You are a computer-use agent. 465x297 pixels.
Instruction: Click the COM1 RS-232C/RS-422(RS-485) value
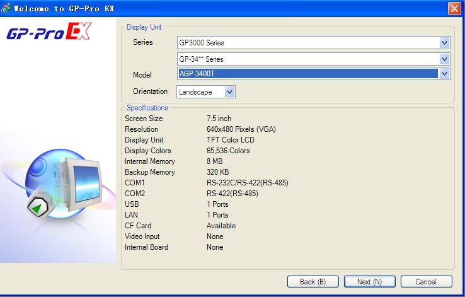(247, 183)
